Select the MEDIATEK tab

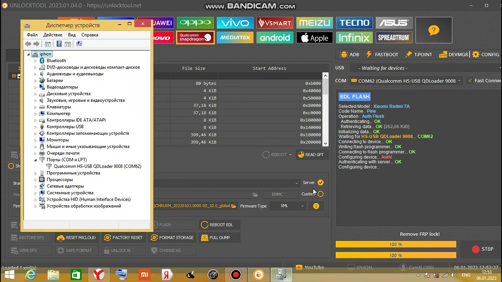(235, 38)
